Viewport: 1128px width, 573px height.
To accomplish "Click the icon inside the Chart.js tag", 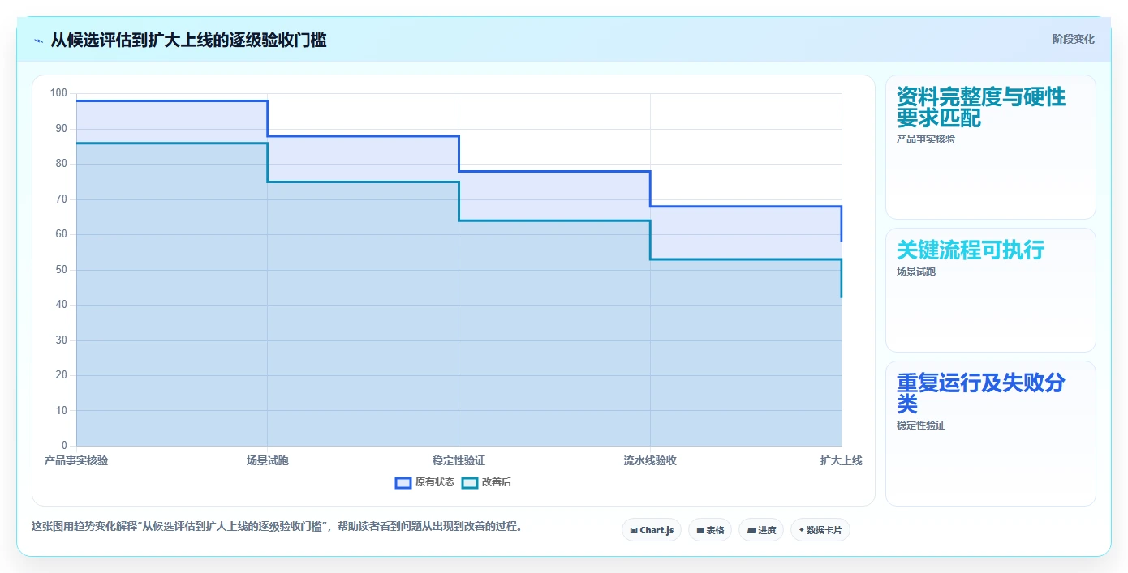I will tap(634, 531).
